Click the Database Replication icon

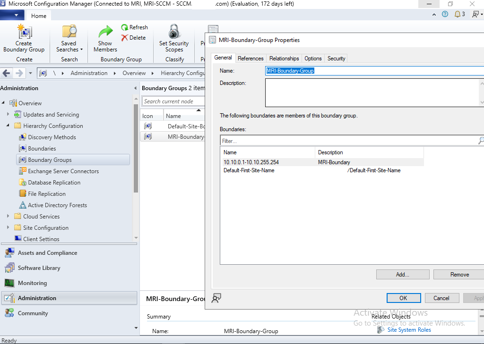click(x=23, y=183)
